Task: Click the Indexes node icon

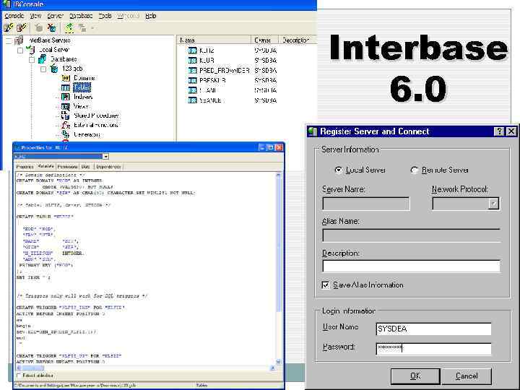Action: 66,97
